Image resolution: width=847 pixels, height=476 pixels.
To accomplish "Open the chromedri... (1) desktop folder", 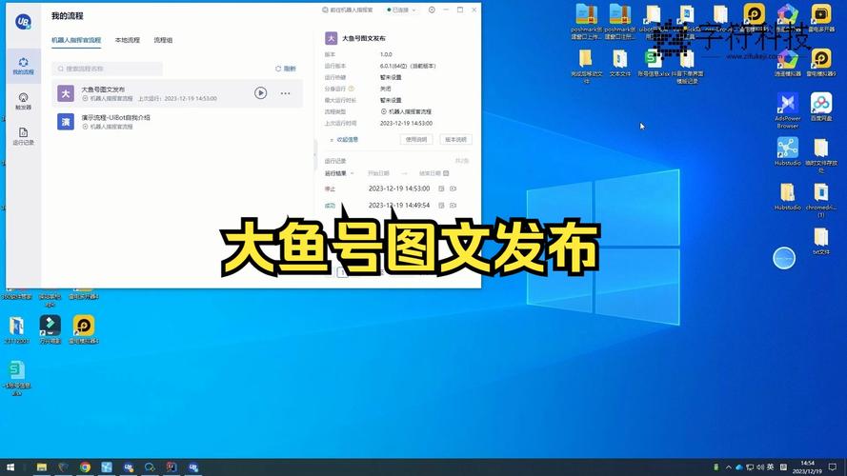I will click(821, 200).
